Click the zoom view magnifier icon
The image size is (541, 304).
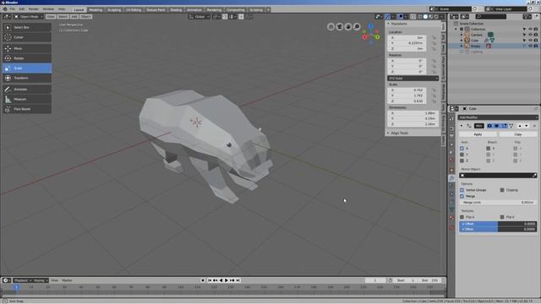[x=357, y=26]
